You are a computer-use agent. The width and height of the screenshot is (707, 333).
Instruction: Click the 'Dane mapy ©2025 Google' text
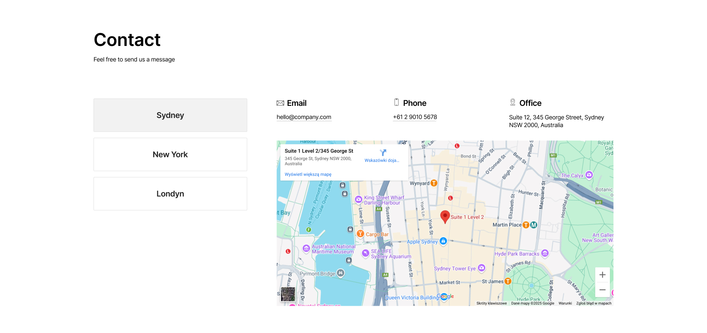click(x=532, y=303)
